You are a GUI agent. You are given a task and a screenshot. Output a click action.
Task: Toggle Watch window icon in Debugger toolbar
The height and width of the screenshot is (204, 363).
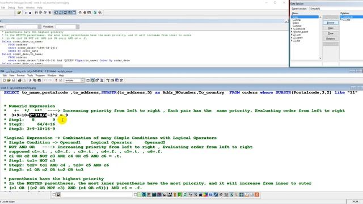point(61,12)
